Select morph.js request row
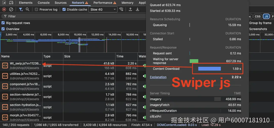The width and height of the screenshot is (274, 128). click(73, 117)
